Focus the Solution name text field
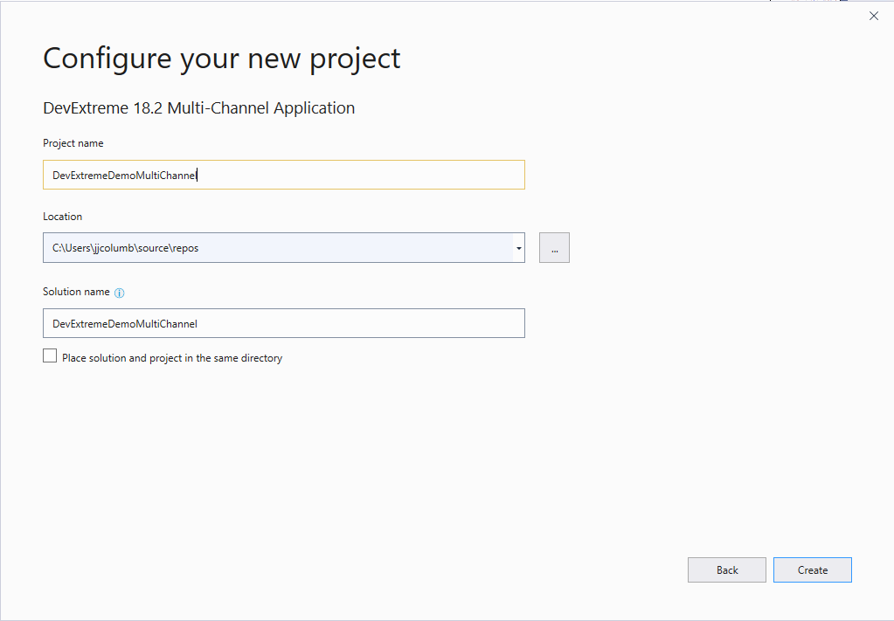894x621 pixels. (284, 323)
